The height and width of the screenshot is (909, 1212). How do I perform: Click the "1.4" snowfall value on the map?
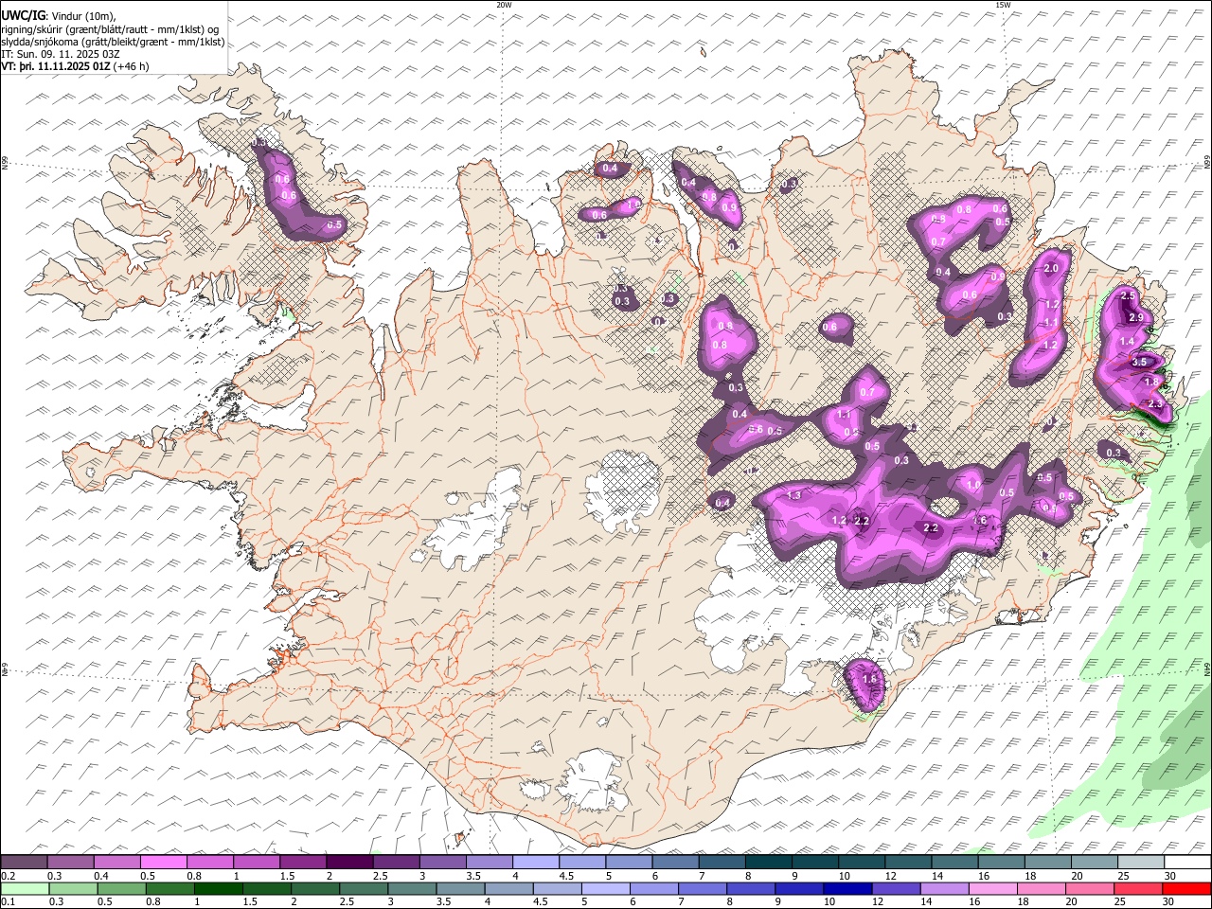pos(1127,341)
